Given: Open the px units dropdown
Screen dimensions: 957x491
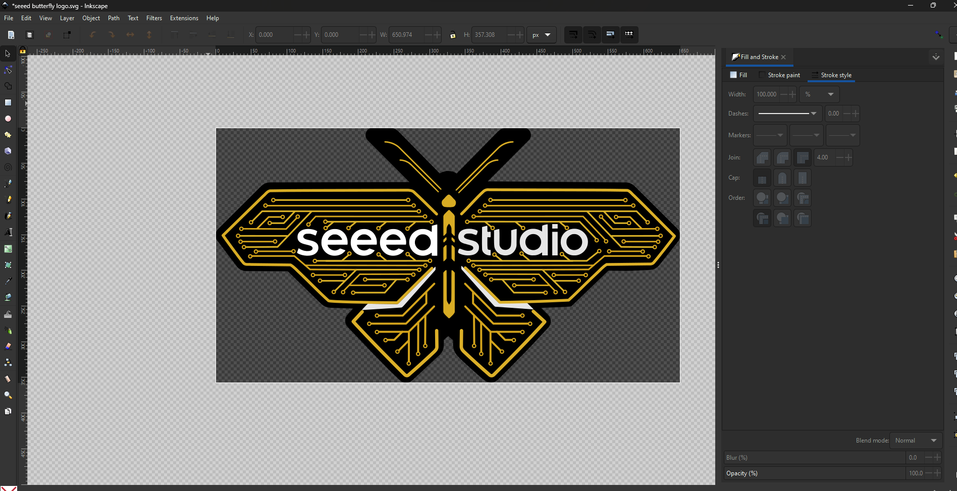Looking at the screenshot, I should pyautogui.click(x=542, y=35).
